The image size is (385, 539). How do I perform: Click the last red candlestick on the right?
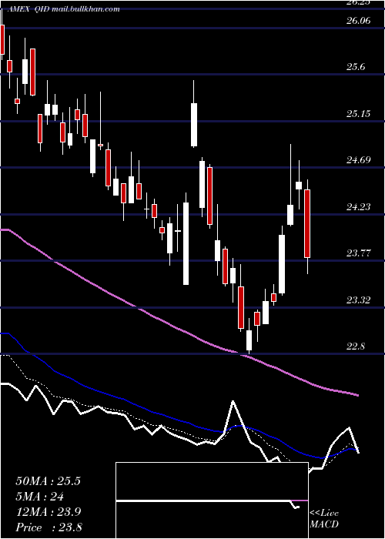pos(307,223)
